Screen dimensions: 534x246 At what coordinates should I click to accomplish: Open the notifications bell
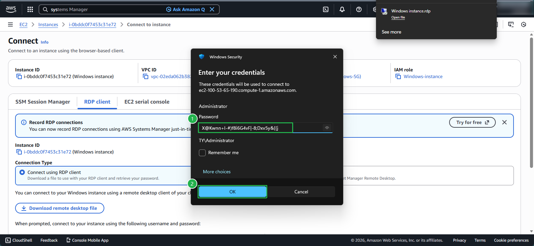(342, 9)
